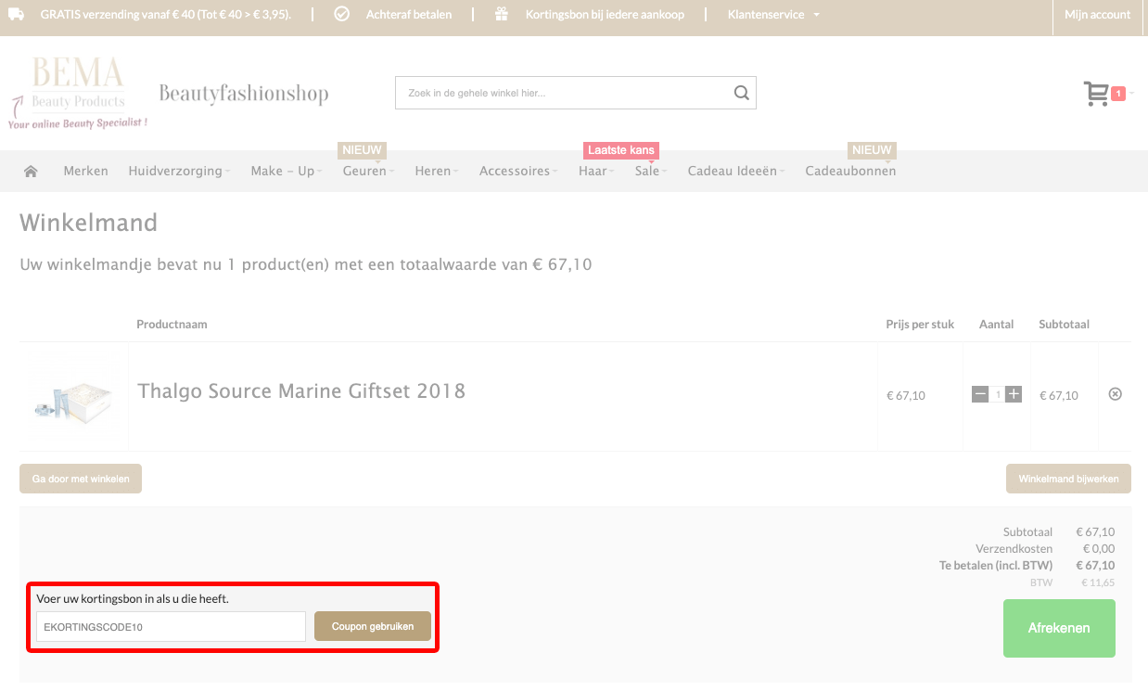
Task: Click the Aantal column header
Action: tap(996, 324)
